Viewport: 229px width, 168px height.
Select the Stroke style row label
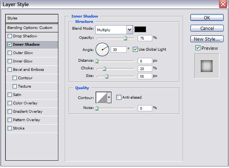pyautogui.click(x=19, y=128)
